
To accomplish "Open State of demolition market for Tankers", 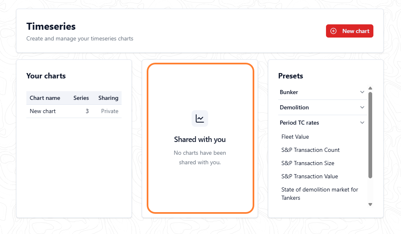I will pyautogui.click(x=320, y=194).
